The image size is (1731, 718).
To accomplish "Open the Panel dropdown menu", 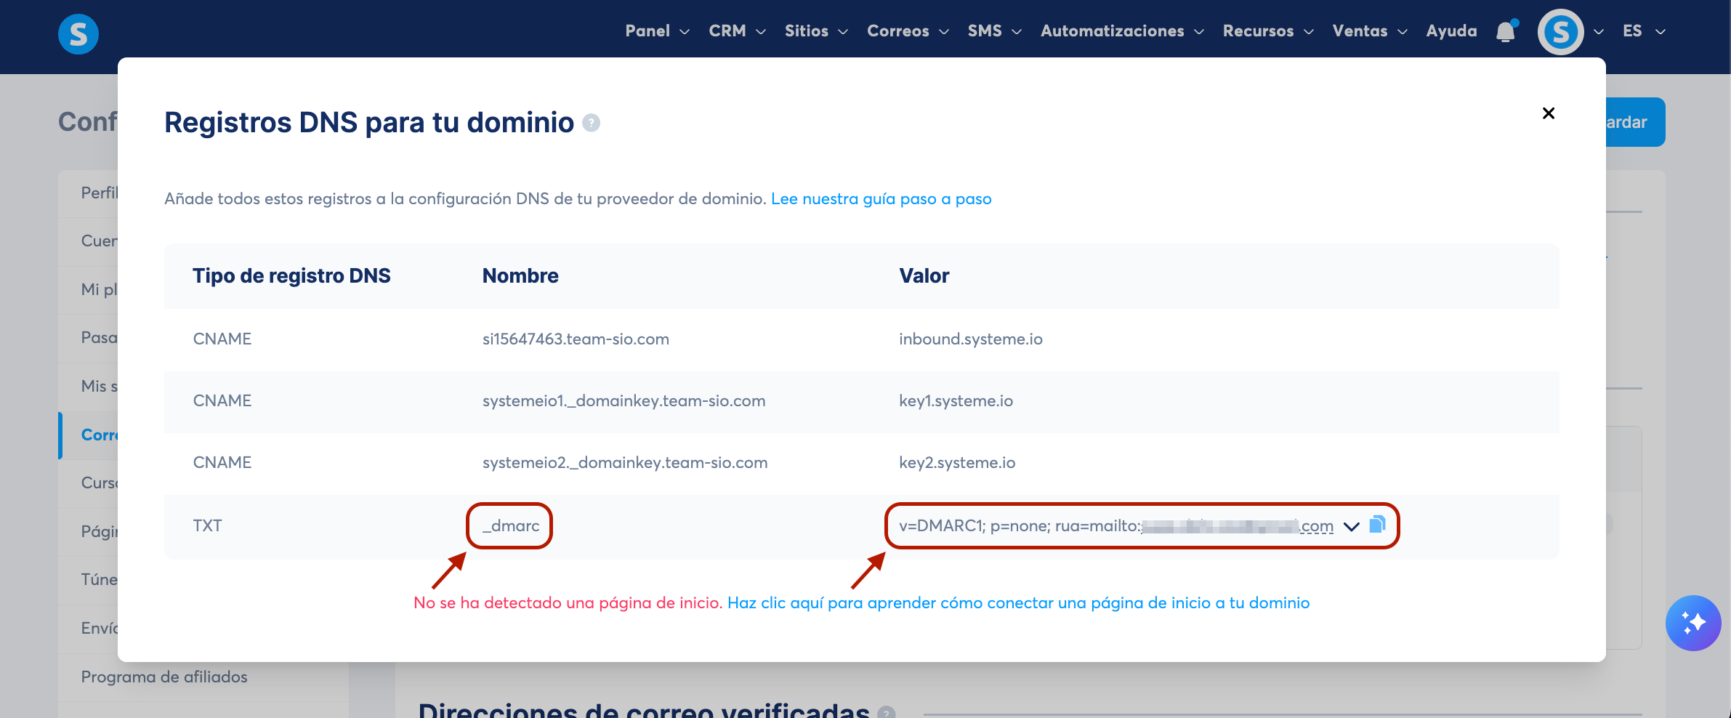I will click(x=657, y=31).
